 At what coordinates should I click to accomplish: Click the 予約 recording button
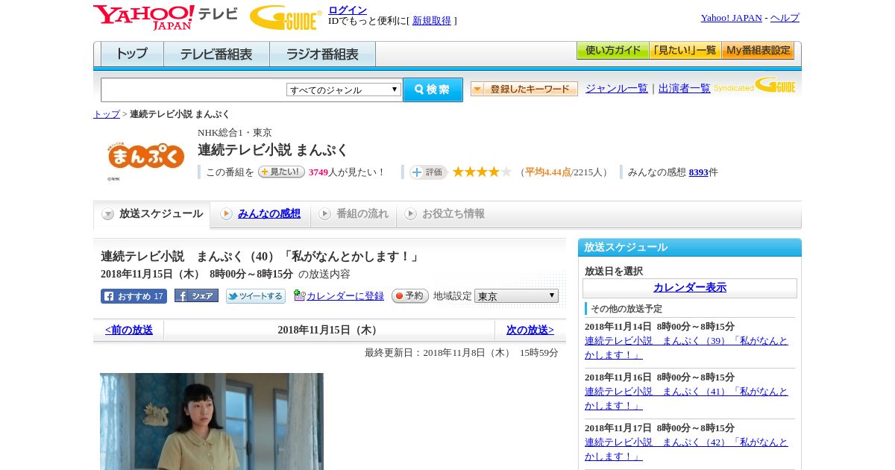point(410,296)
